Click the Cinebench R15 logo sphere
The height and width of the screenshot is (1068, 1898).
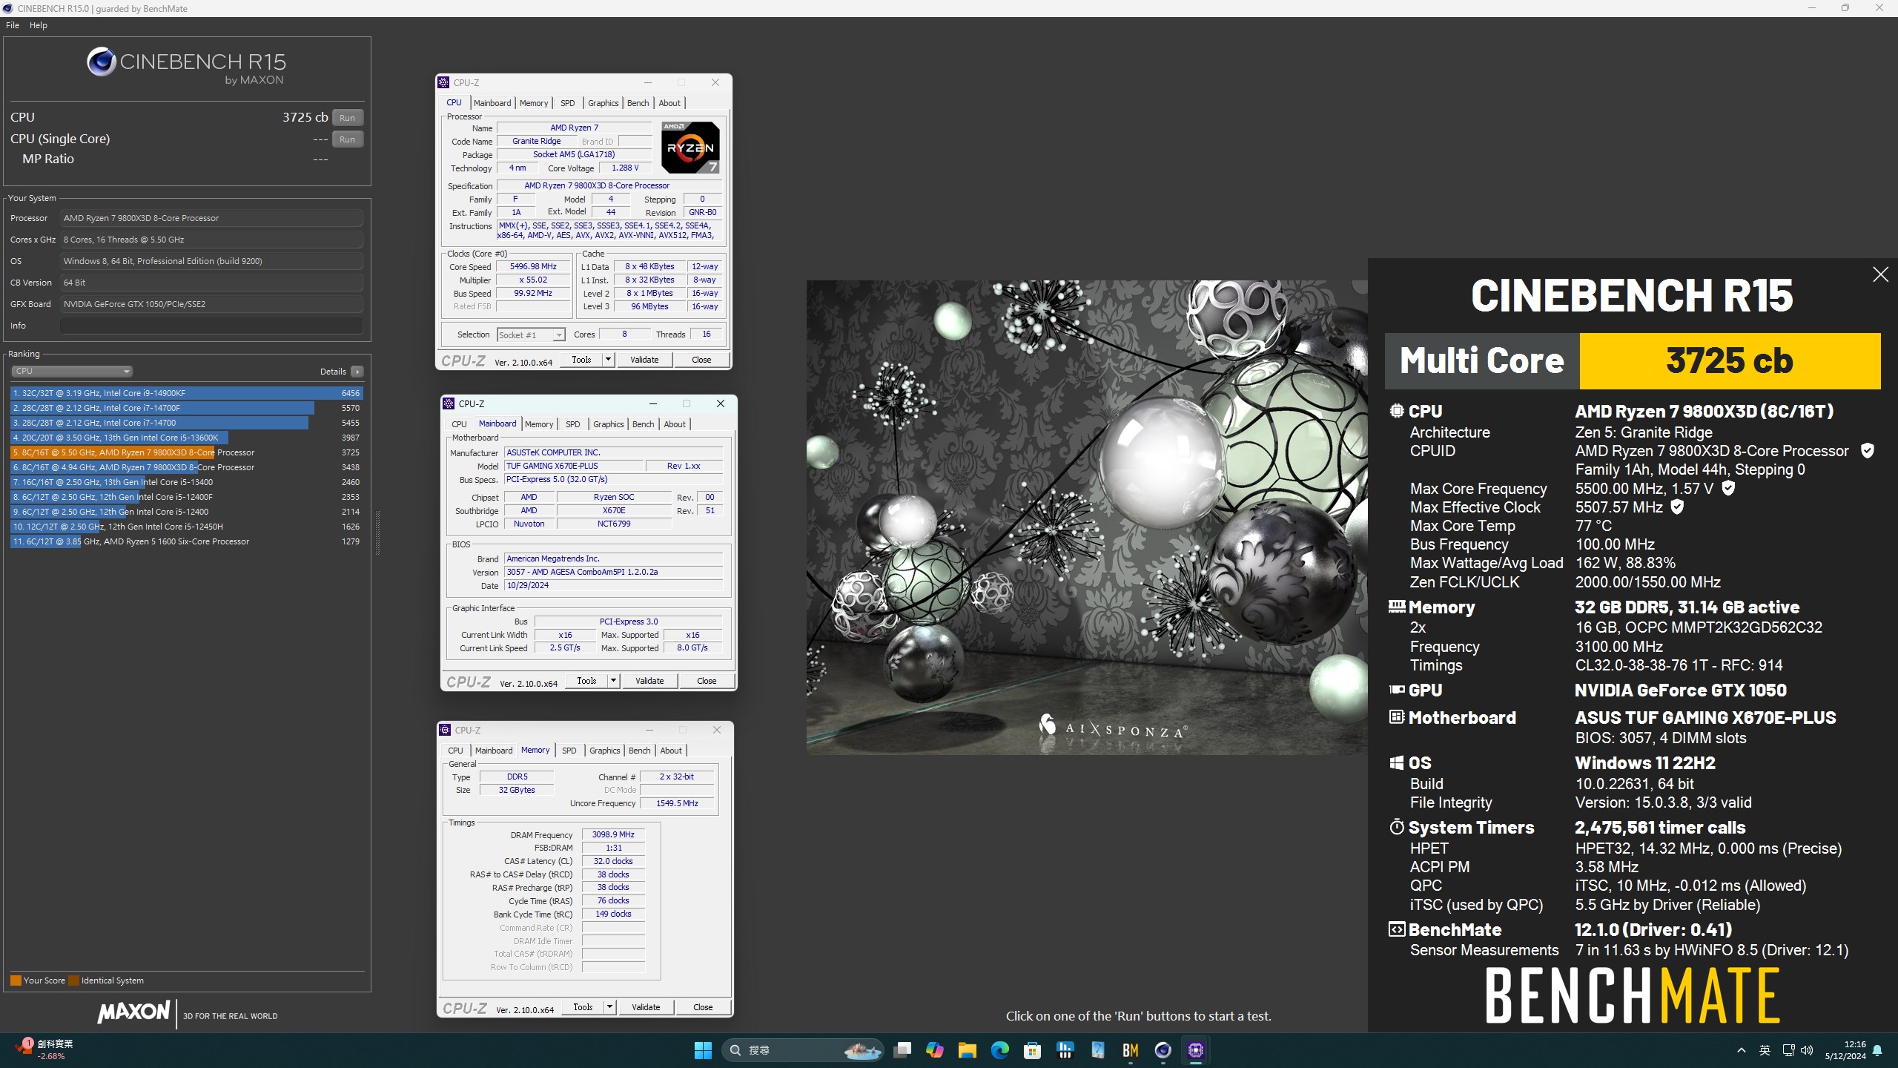pyautogui.click(x=101, y=62)
